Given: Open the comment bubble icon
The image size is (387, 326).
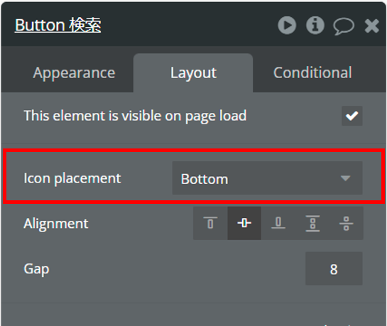Looking at the screenshot, I should pyautogui.click(x=344, y=26).
